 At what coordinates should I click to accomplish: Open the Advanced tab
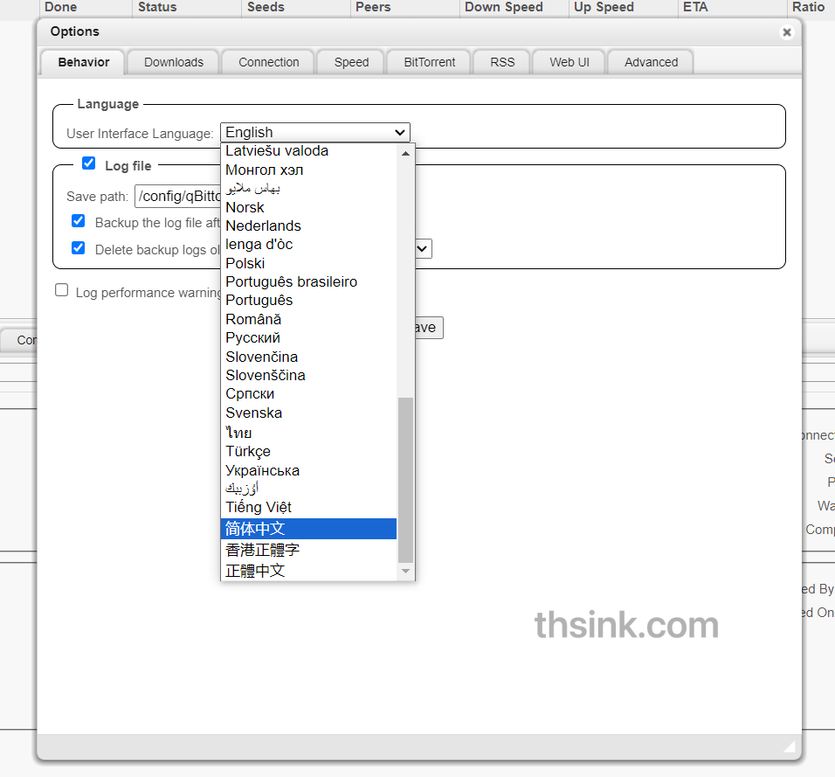(652, 62)
